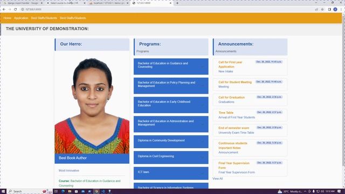Open Visual Studio Code from the taskbar
The width and height of the screenshot is (345, 194).
pyautogui.click(x=103, y=191)
